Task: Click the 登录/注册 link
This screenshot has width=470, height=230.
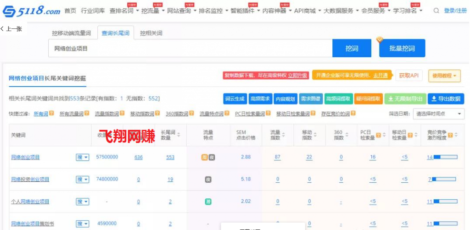Action: point(455,11)
